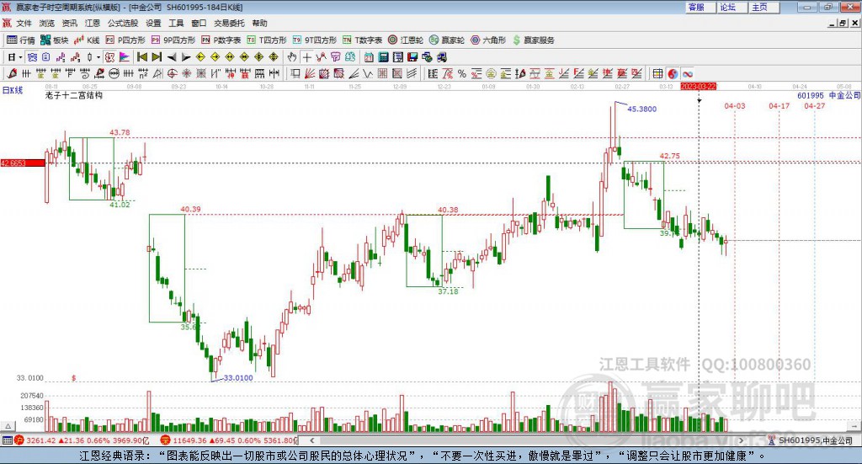Open the 六角形 hexagon tool
This screenshot has width=862, height=464.
pos(488,40)
